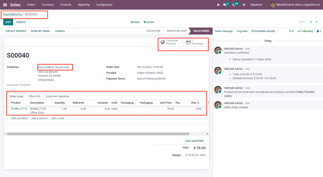Toggle the Following status

[305, 31]
